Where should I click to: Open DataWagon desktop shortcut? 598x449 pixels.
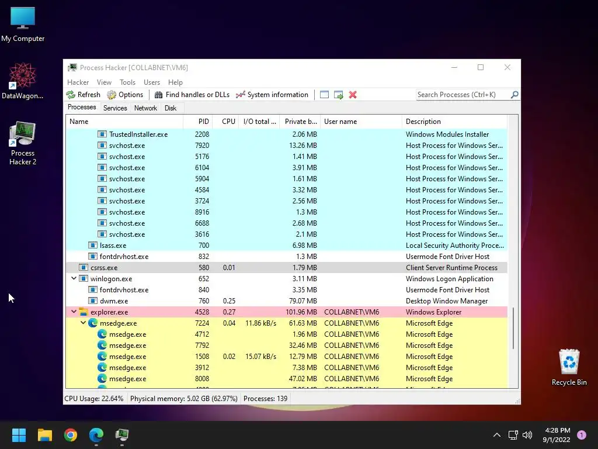23,81
